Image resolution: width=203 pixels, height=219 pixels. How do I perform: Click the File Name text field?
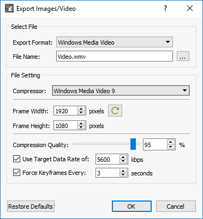pyautogui.click(x=115, y=56)
